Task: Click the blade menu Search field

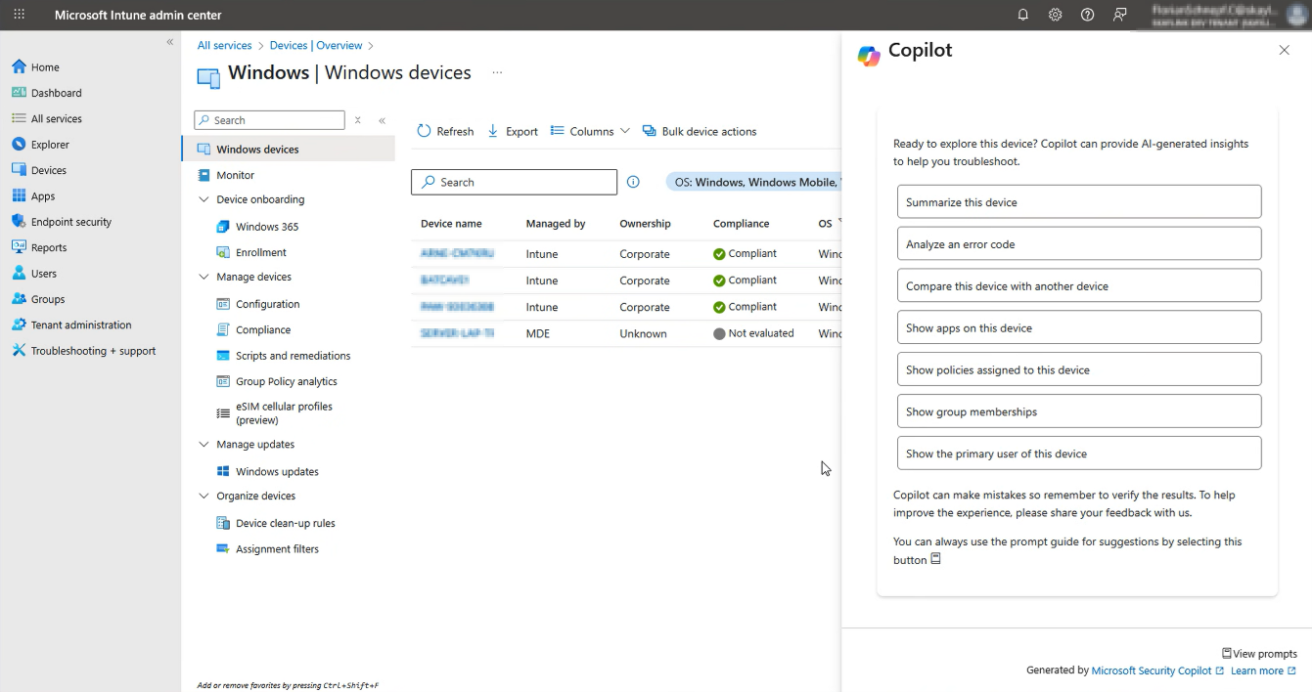Action: point(269,120)
